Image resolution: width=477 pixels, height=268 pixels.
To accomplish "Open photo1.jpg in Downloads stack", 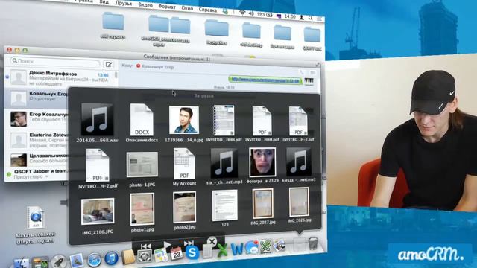I will pos(142,212).
